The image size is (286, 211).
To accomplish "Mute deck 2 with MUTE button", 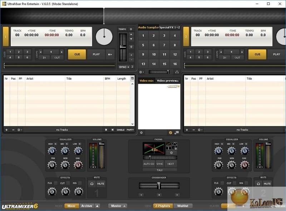I will tap(267, 184).
